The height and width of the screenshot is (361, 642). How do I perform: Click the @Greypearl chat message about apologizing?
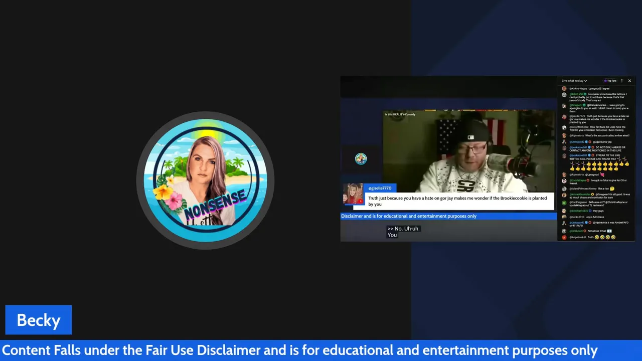(x=599, y=108)
